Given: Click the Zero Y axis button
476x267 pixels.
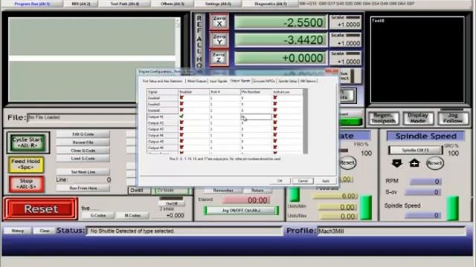Looking at the screenshot, I should (x=219, y=39).
